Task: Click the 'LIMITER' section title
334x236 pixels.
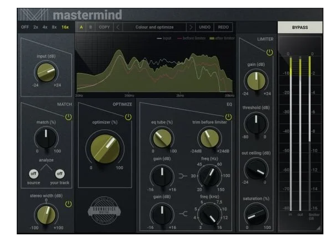Action: point(265,39)
